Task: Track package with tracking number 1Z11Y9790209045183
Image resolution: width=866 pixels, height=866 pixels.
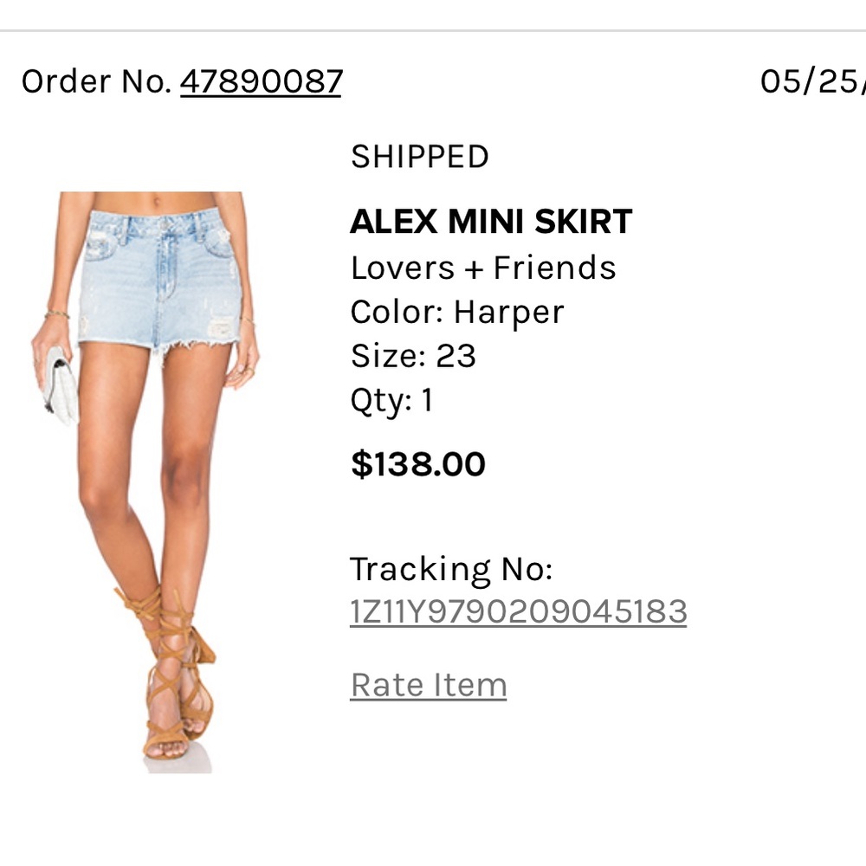Action: 518,611
